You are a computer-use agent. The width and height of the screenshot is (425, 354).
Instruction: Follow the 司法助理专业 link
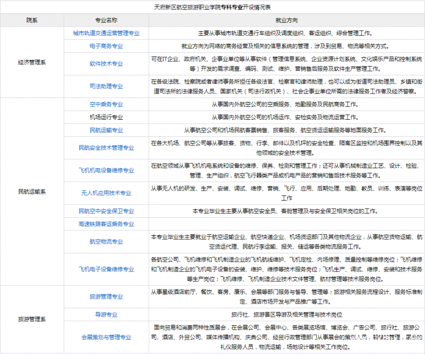point(106,86)
